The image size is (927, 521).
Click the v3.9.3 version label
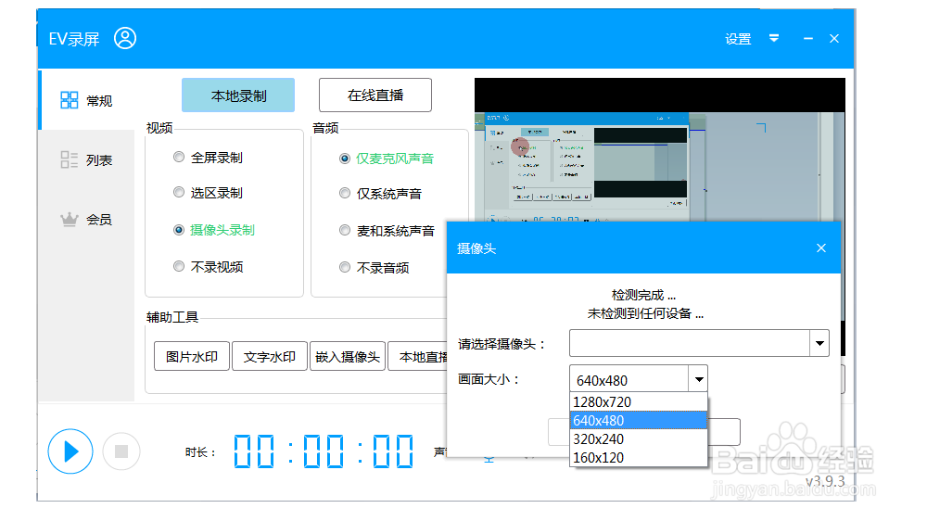click(x=825, y=481)
